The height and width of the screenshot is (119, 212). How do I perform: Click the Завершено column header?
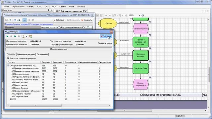[x=58, y=62]
